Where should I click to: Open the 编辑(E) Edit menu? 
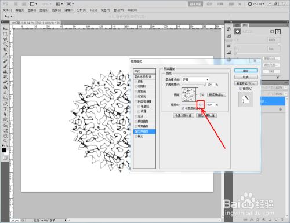[20, 10]
